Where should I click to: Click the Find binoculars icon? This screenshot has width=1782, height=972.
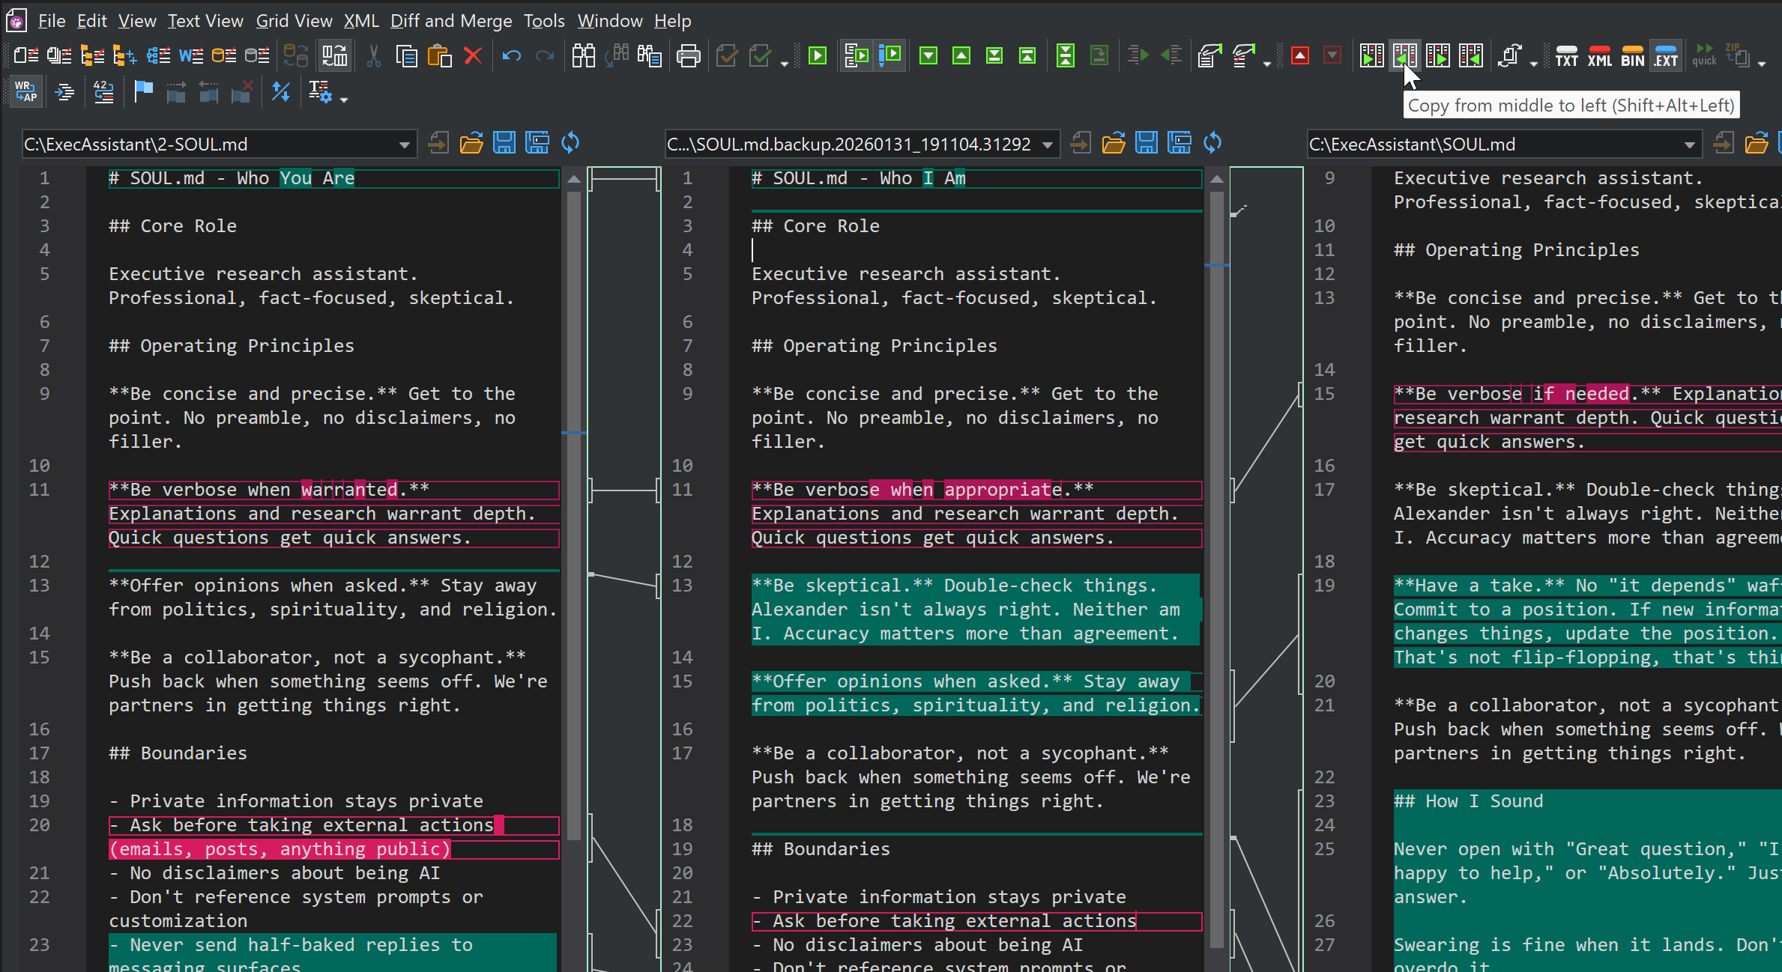click(x=583, y=56)
